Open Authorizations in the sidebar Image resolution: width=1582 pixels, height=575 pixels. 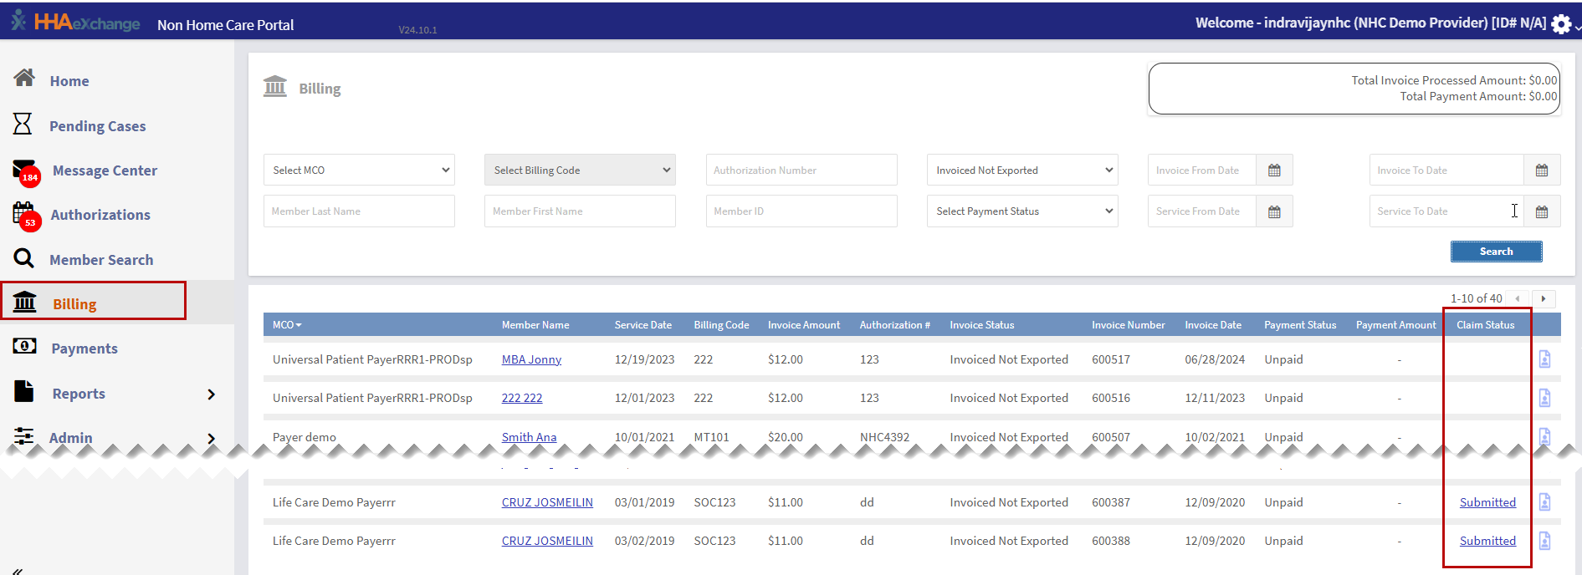[100, 215]
